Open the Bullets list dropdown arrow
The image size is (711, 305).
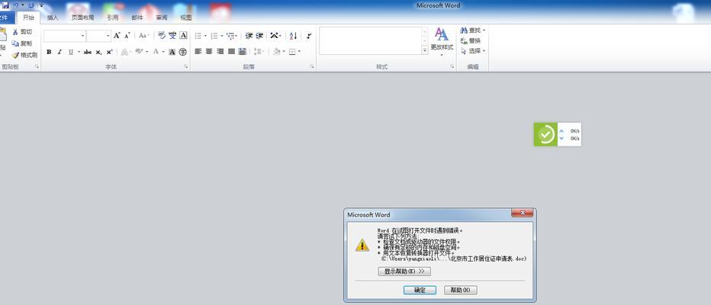tap(205, 35)
